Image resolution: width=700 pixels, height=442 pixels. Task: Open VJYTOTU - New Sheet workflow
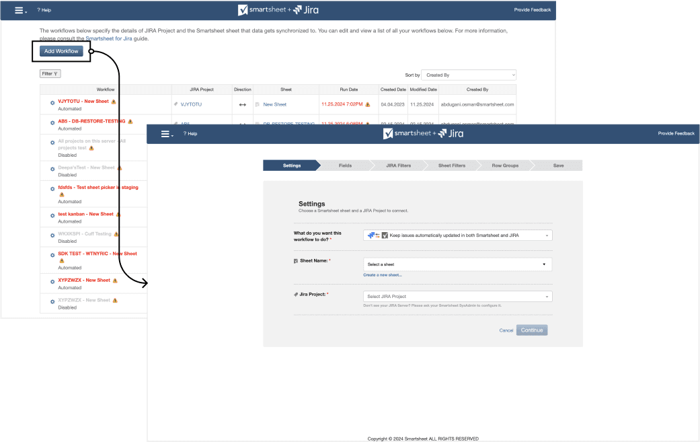pyautogui.click(x=83, y=102)
